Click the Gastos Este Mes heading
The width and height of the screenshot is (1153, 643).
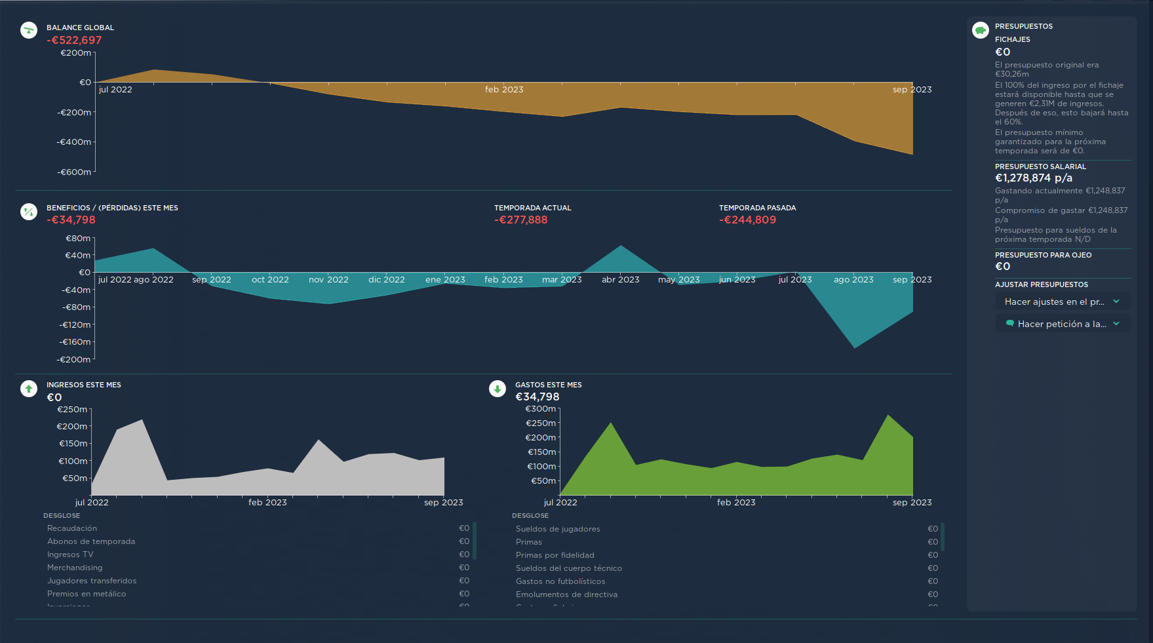(x=549, y=385)
